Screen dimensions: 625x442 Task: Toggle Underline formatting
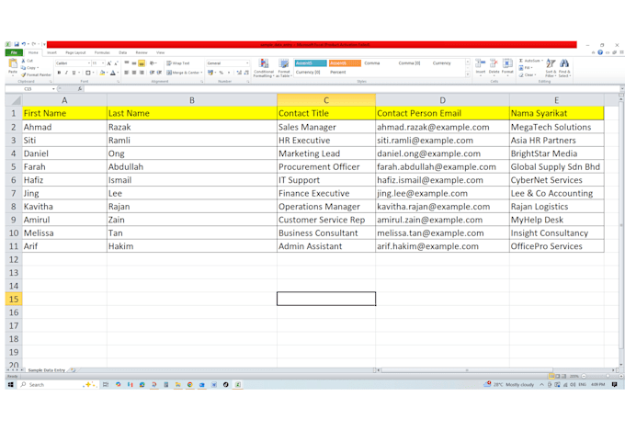click(x=74, y=73)
